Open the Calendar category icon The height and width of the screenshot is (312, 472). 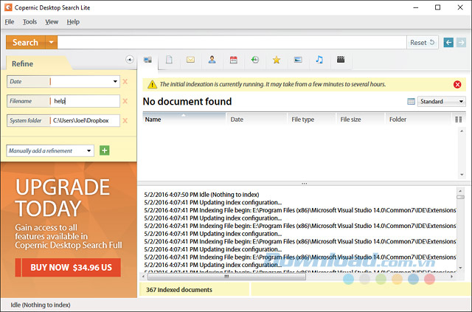234,60
